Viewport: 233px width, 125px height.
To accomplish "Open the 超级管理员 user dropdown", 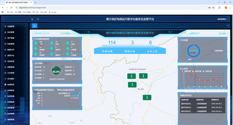I will pos(223,19).
